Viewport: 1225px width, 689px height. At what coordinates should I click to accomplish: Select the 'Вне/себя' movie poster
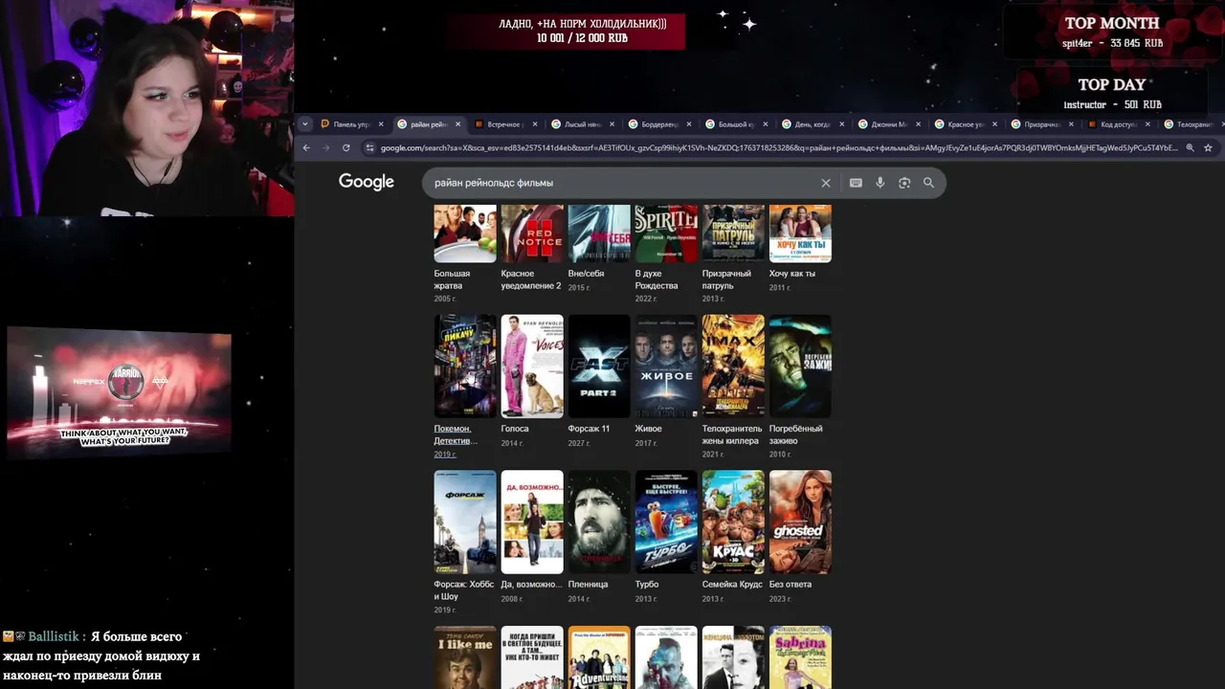(599, 233)
